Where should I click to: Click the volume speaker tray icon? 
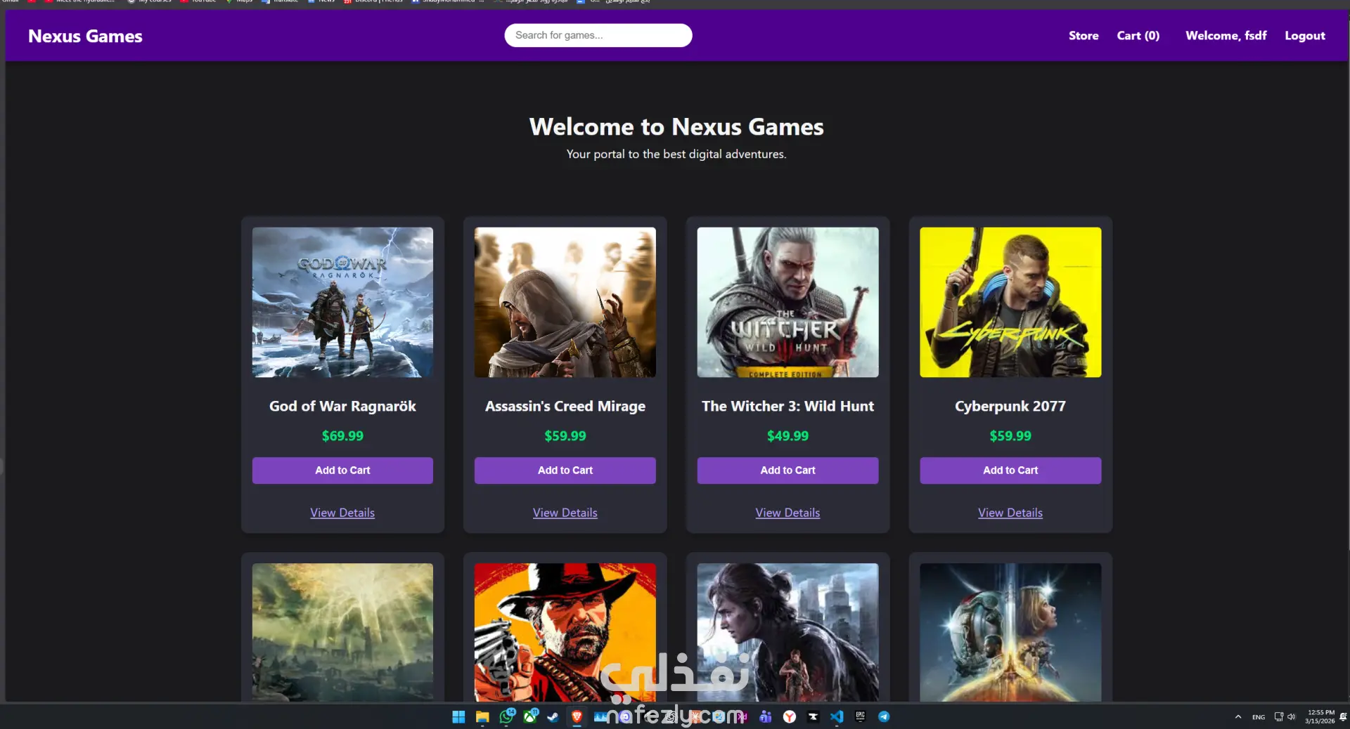tap(1292, 716)
